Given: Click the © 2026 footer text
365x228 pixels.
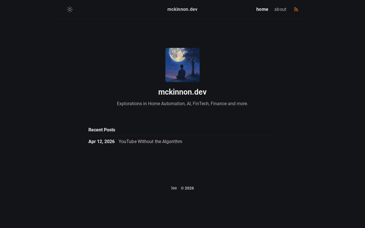Looking at the screenshot, I should point(187,188).
